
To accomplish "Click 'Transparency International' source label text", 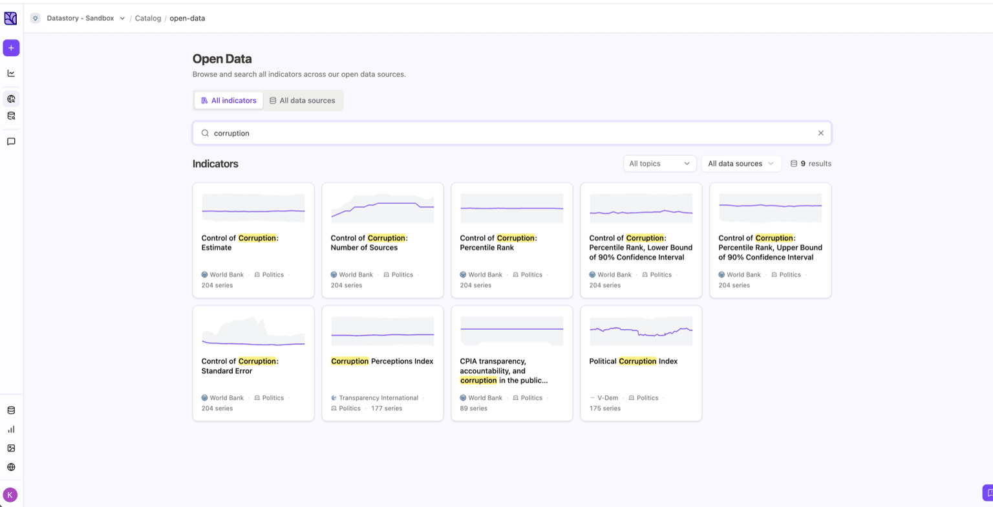I will pyautogui.click(x=379, y=398).
